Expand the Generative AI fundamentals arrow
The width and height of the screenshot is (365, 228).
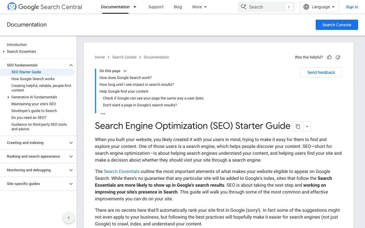click(8, 97)
